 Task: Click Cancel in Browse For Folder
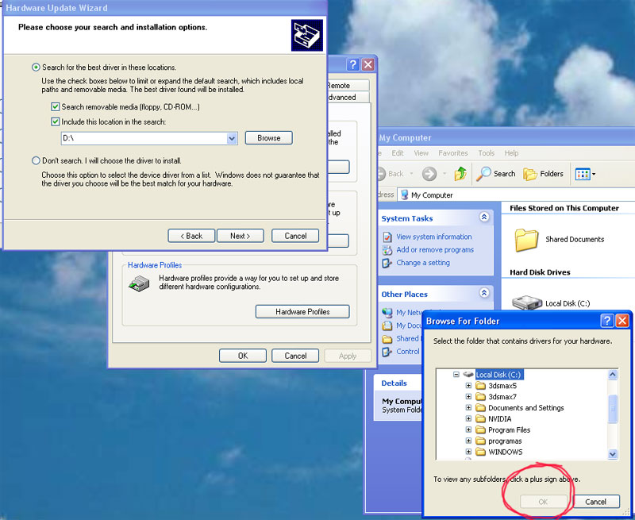(x=596, y=502)
